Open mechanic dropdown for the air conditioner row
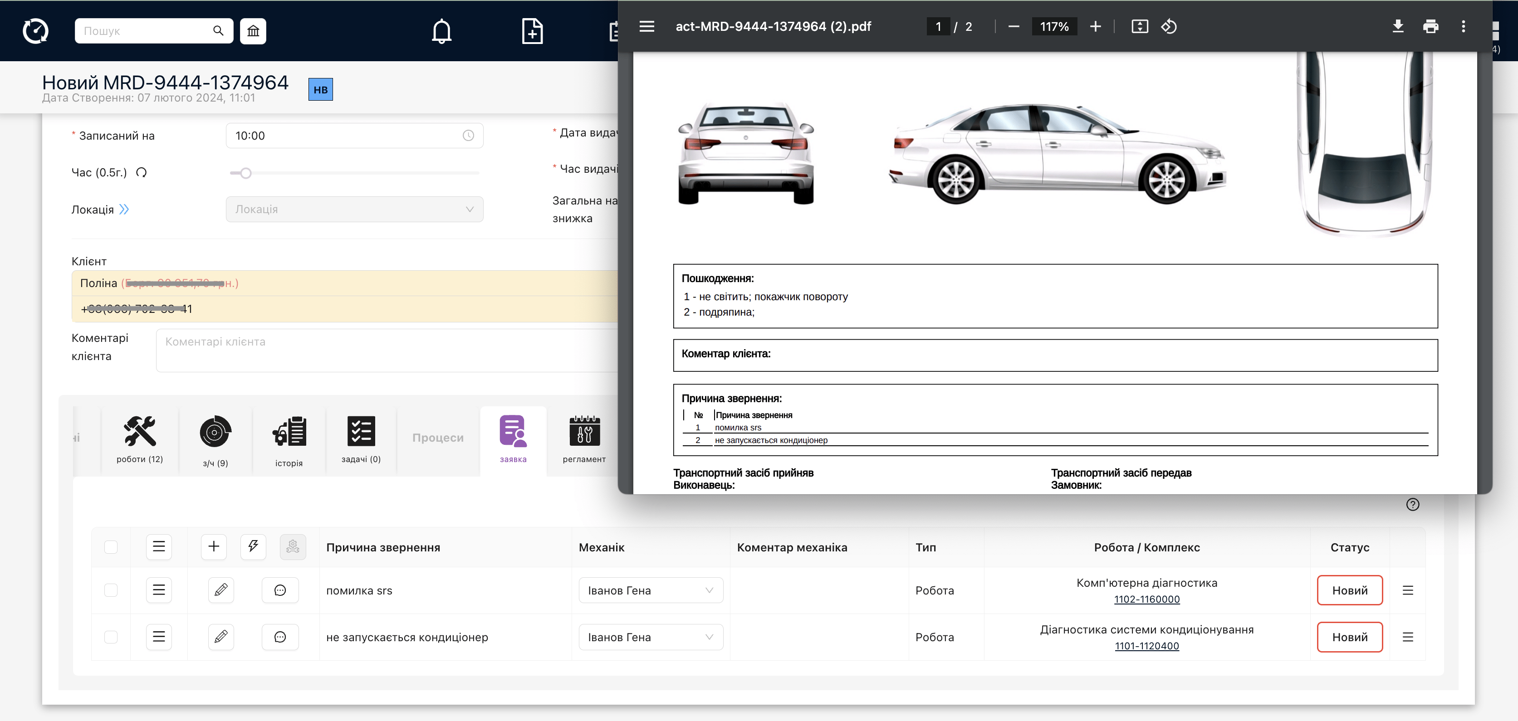The width and height of the screenshot is (1518, 721). pyautogui.click(x=650, y=637)
